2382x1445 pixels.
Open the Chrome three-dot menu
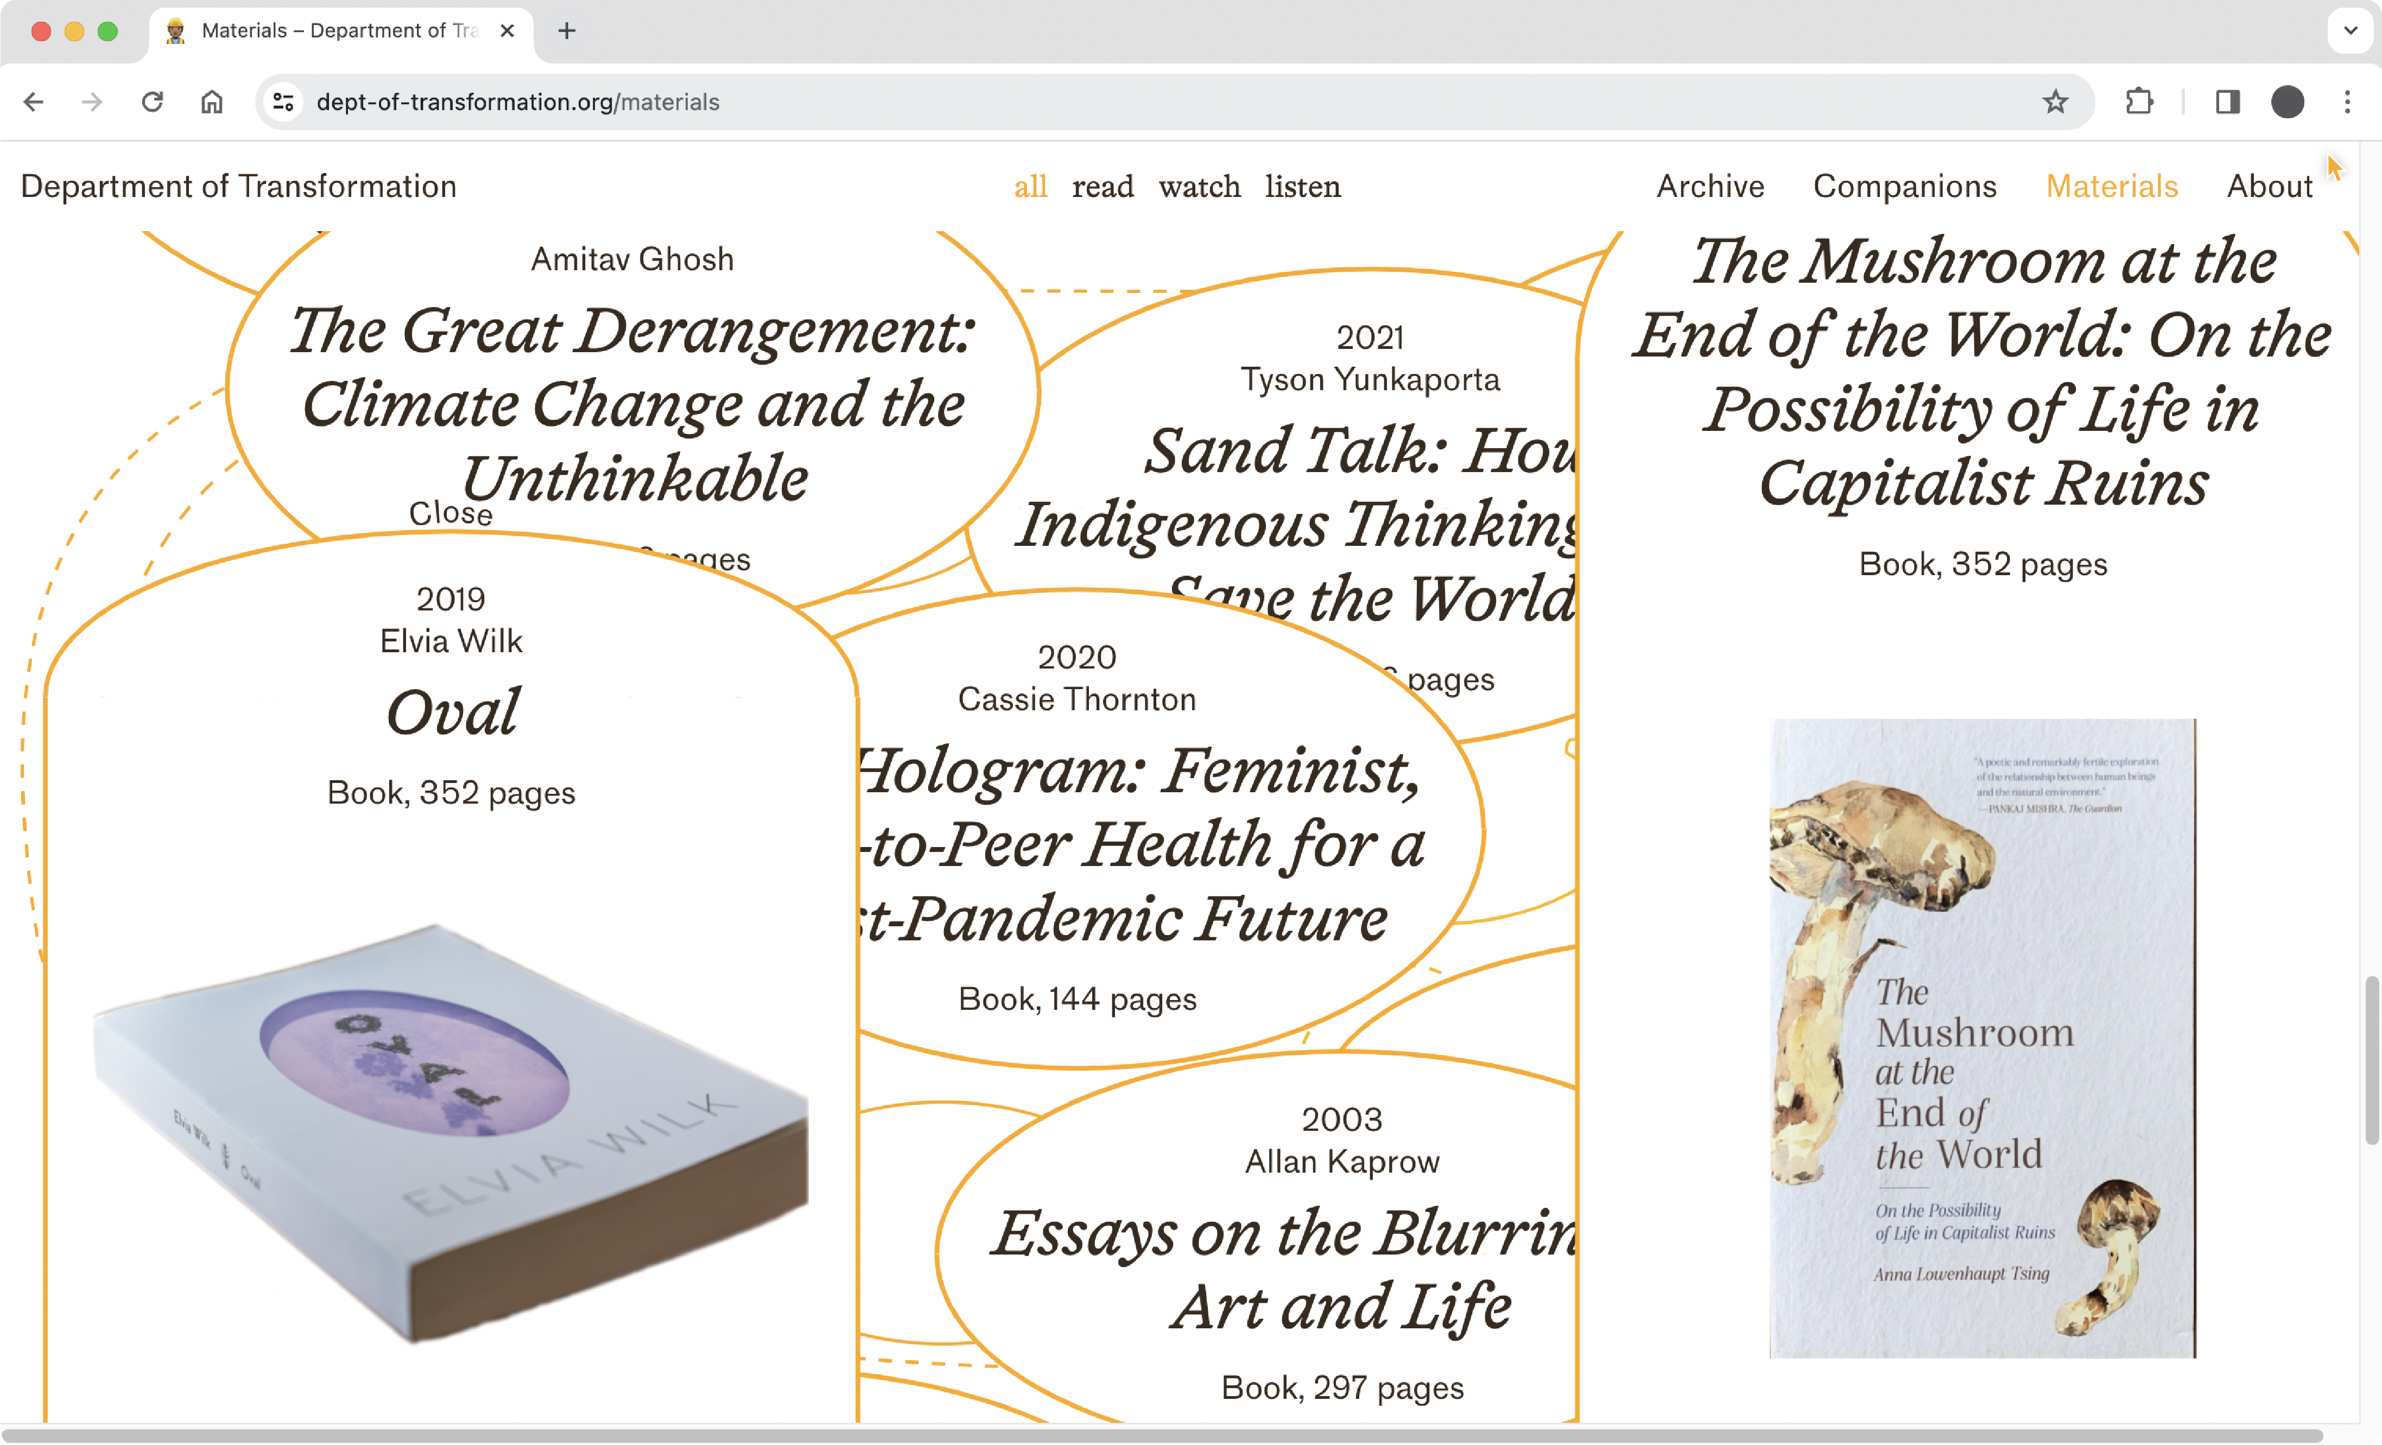click(2347, 101)
